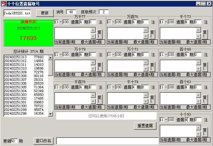This screenshot has height=146, width=213.
Task: Click down arrow of the draw history list
Action: (x=50, y=114)
